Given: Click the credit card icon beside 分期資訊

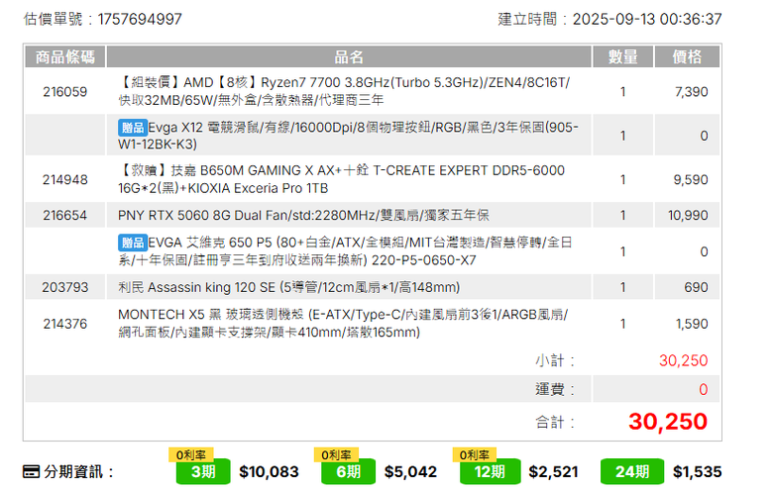Looking at the screenshot, I should click(x=31, y=471).
